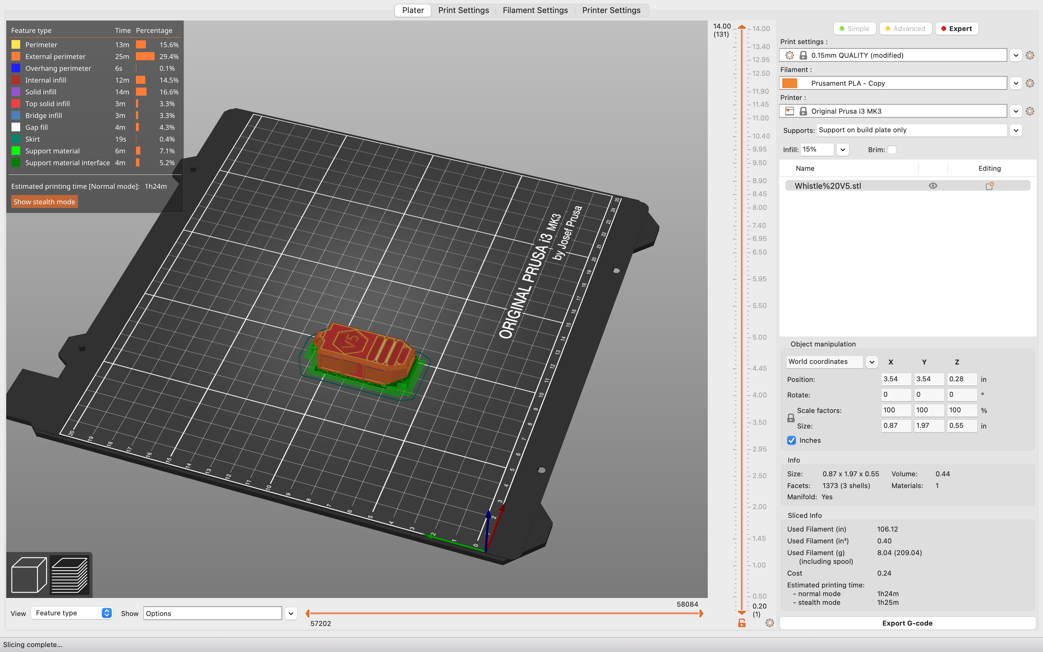This screenshot has height=652, width=1043.
Task: Click the lock icon beside 0.15mm QUALITY
Action: pyautogui.click(x=803, y=55)
